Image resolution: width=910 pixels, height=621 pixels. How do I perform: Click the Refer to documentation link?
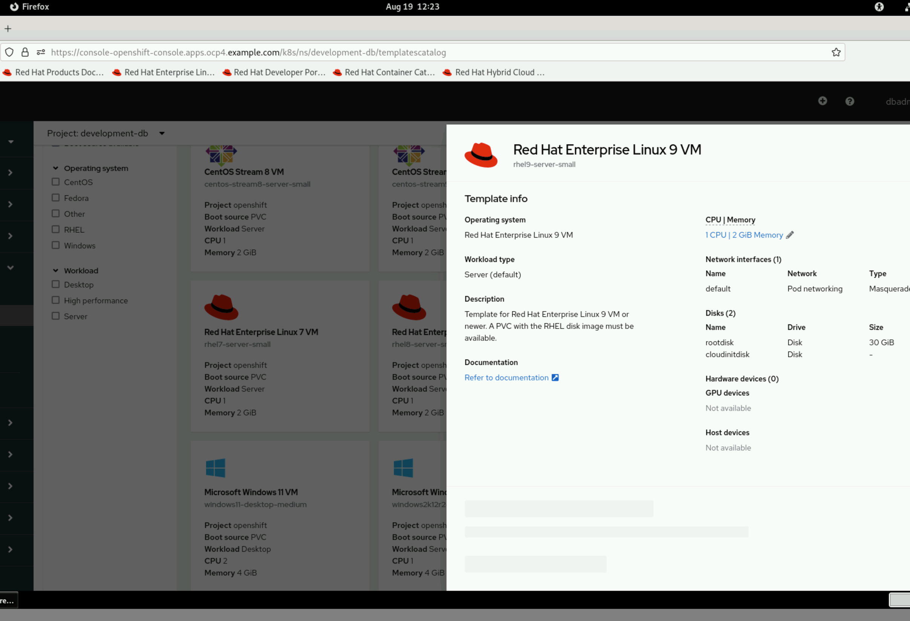tap(507, 377)
